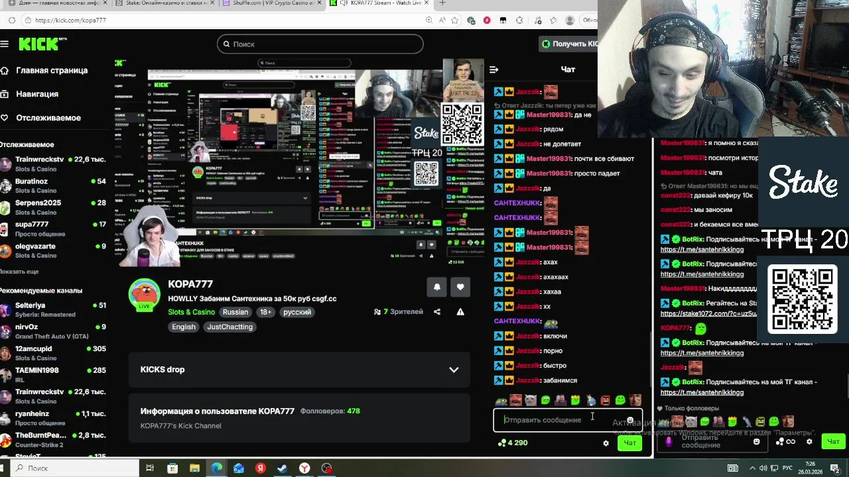Image resolution: width=849 pixels, height=477 pixels.
Task: Open followed channel Buratinoz
Action: click(53, 185)
